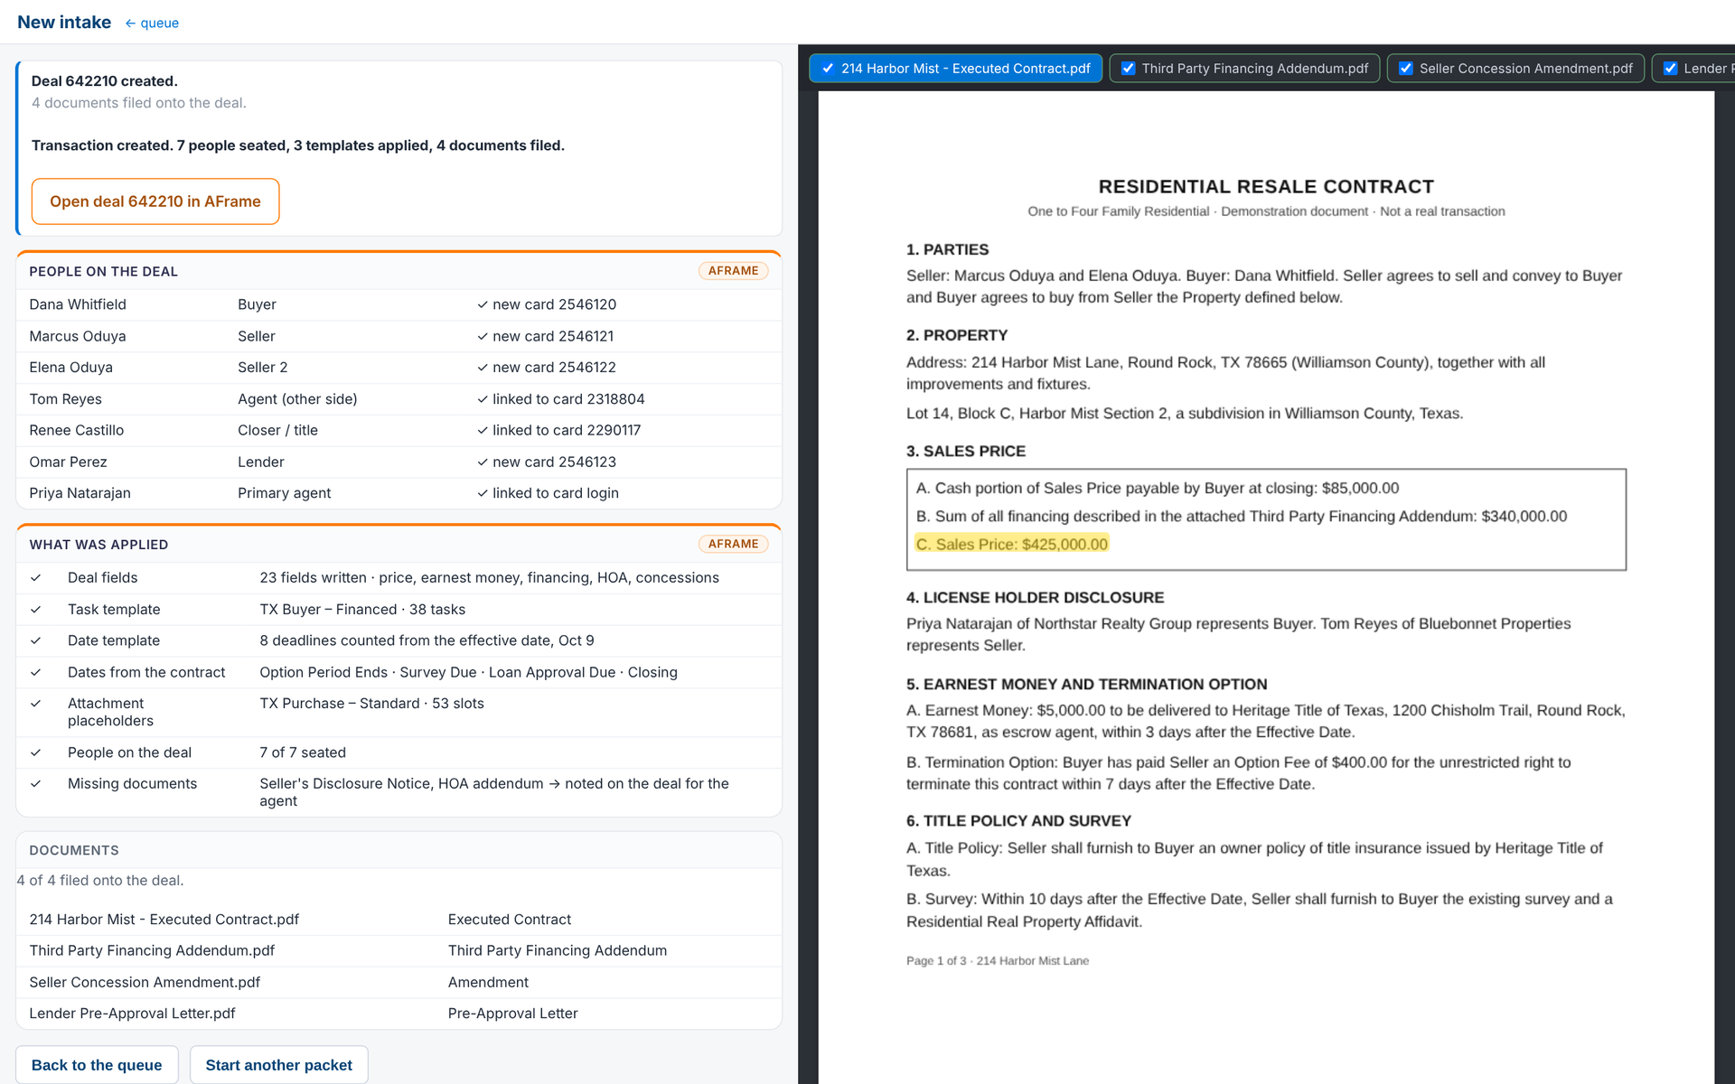
Task: Click checkmark beside People on the deal row
Action: click(36, 752)
